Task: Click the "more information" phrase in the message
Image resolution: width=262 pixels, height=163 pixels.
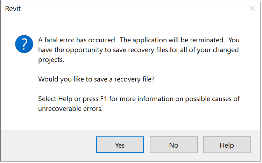Action: click(x=137, y=99)
